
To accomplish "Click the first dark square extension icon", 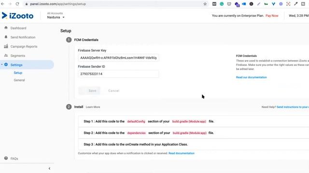I will point(214,4).
